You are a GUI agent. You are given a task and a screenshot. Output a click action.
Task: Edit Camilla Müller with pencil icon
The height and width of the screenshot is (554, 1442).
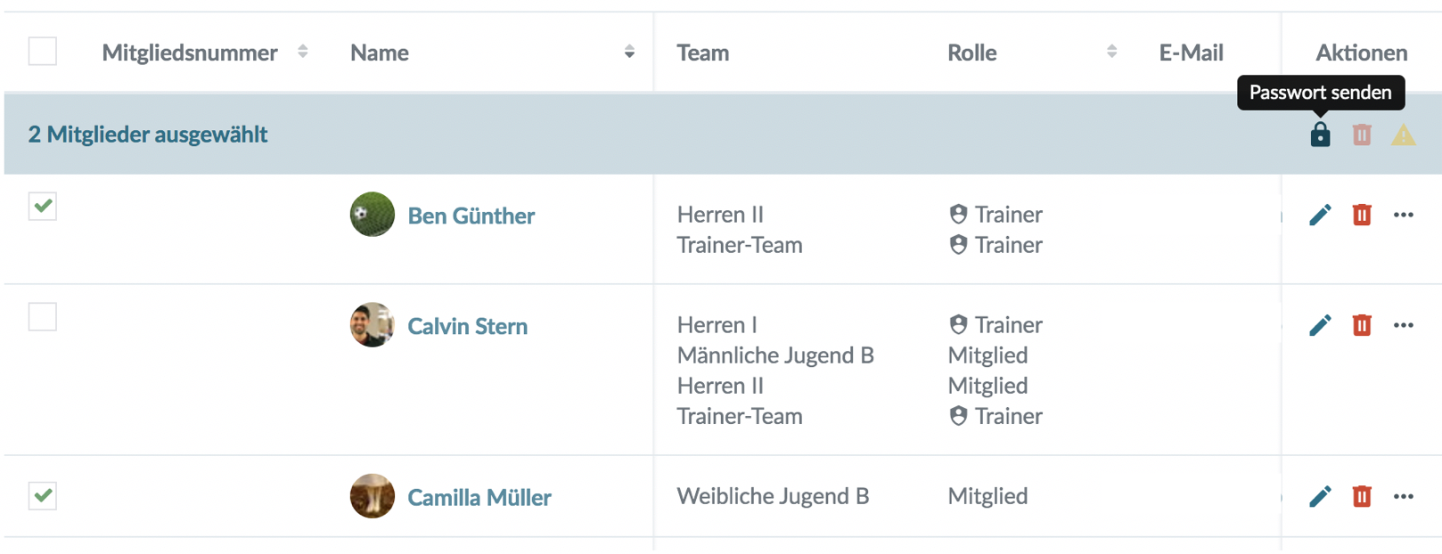click(1320, 496)
